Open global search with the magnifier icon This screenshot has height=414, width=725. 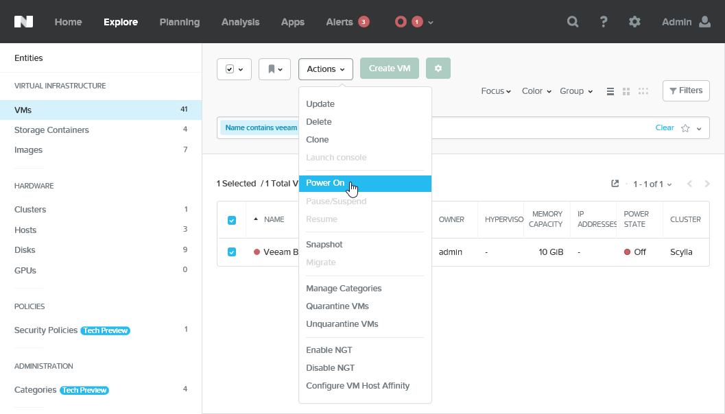[573, 21]
